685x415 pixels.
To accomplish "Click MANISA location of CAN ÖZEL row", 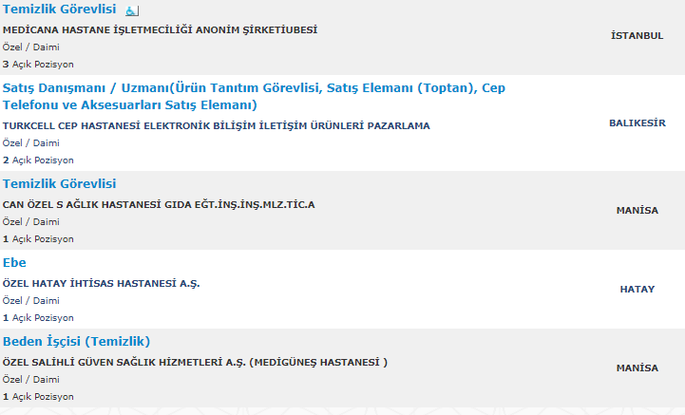I will (x=637, y=211).
